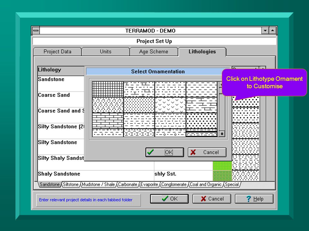The width and height of the screenshot is (309, 231).
Task: Select the Sandstone lithology row
Action: coord(61,84)
